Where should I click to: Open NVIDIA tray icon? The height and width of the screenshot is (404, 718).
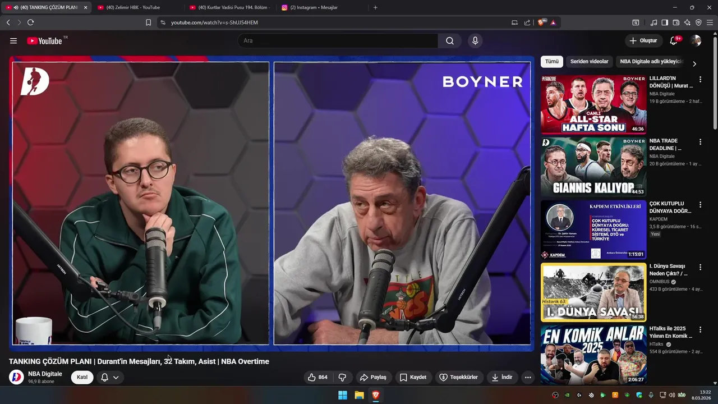coord(567,395)
